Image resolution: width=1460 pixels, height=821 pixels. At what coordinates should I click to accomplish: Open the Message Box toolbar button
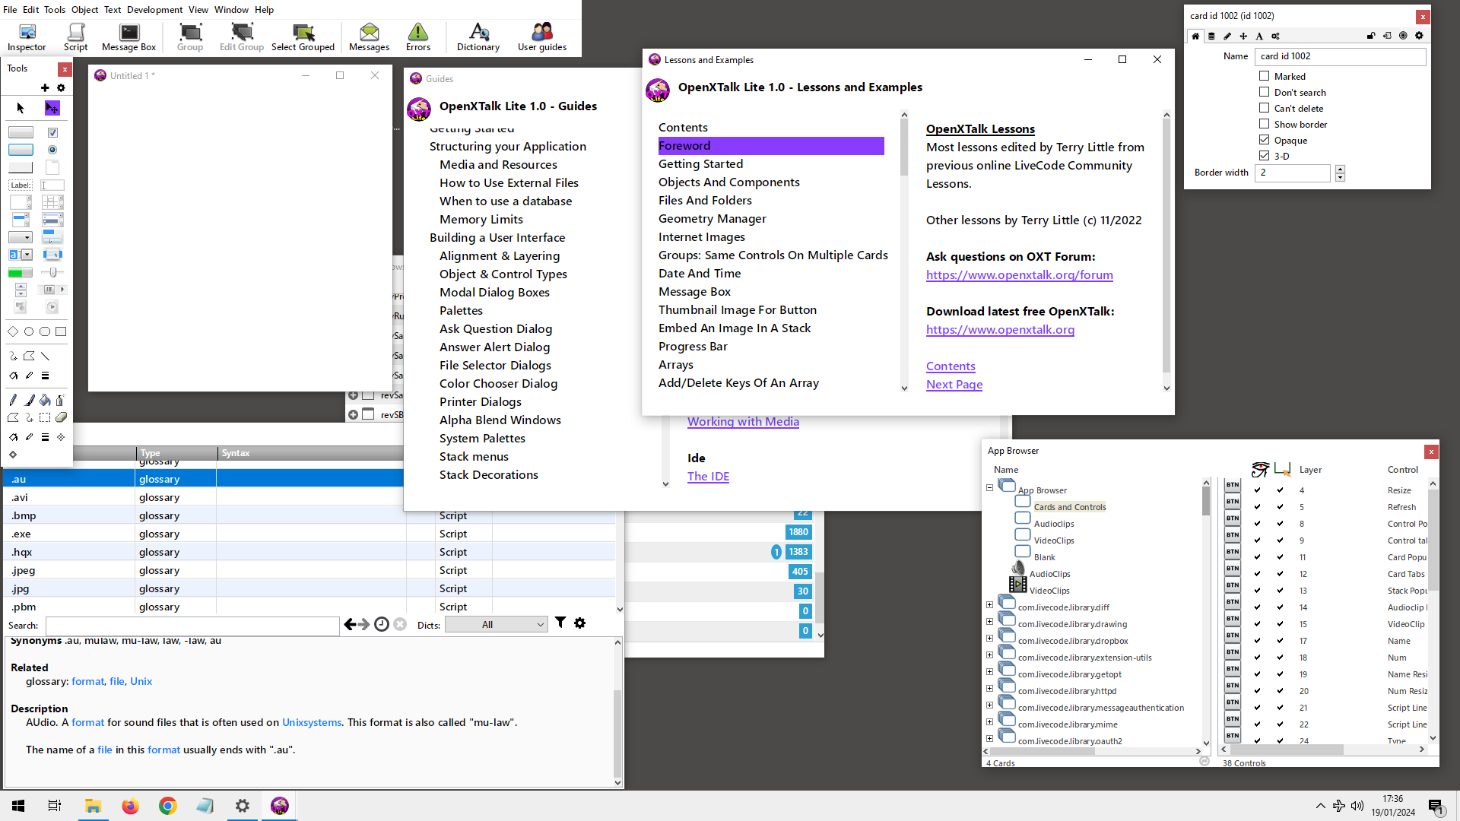click(x=129, y=36)
